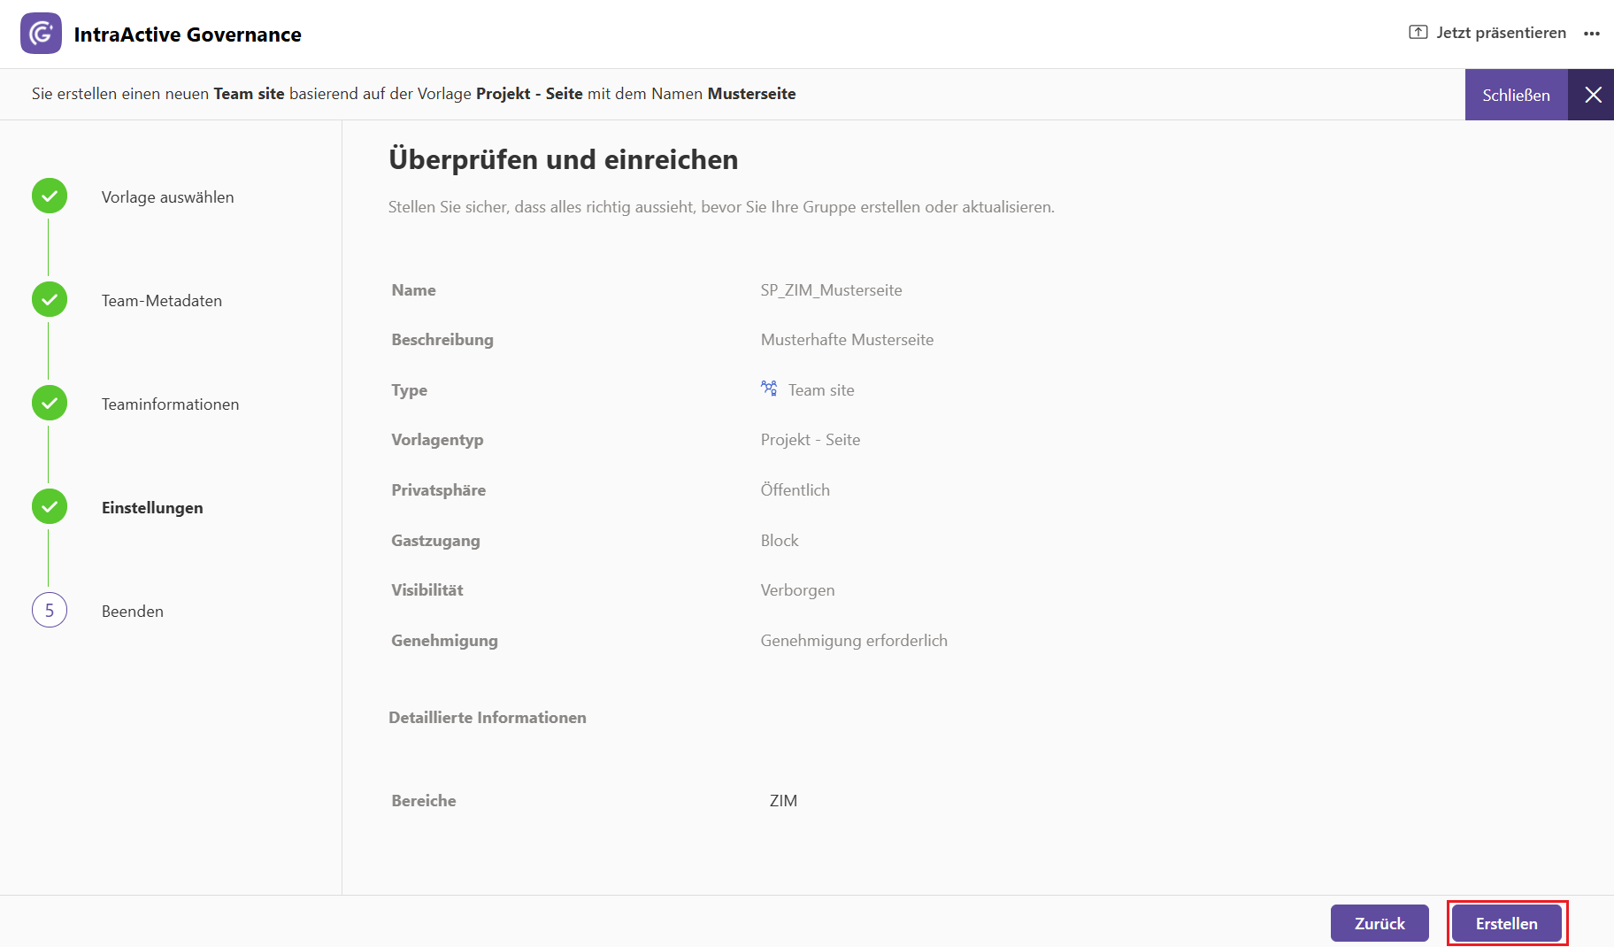Click the green check for Team-Metadaten

click(50, 300)
